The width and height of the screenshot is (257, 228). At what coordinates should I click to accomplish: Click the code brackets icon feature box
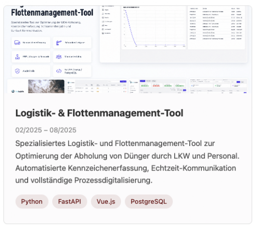click(72, 71)
